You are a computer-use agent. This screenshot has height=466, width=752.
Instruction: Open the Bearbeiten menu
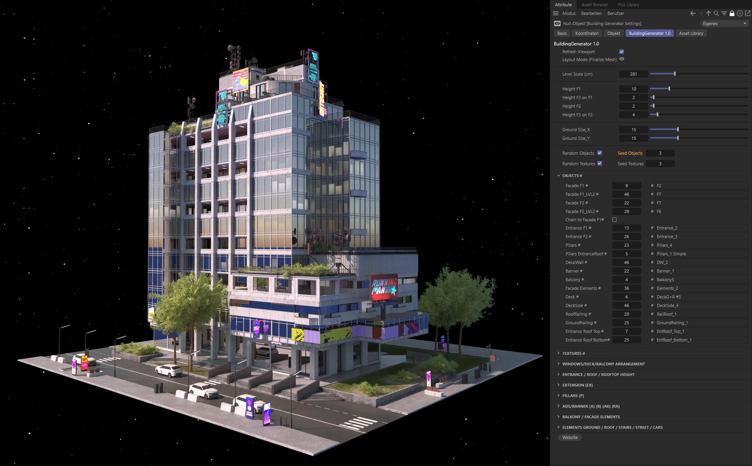click(x=591, y=13)
